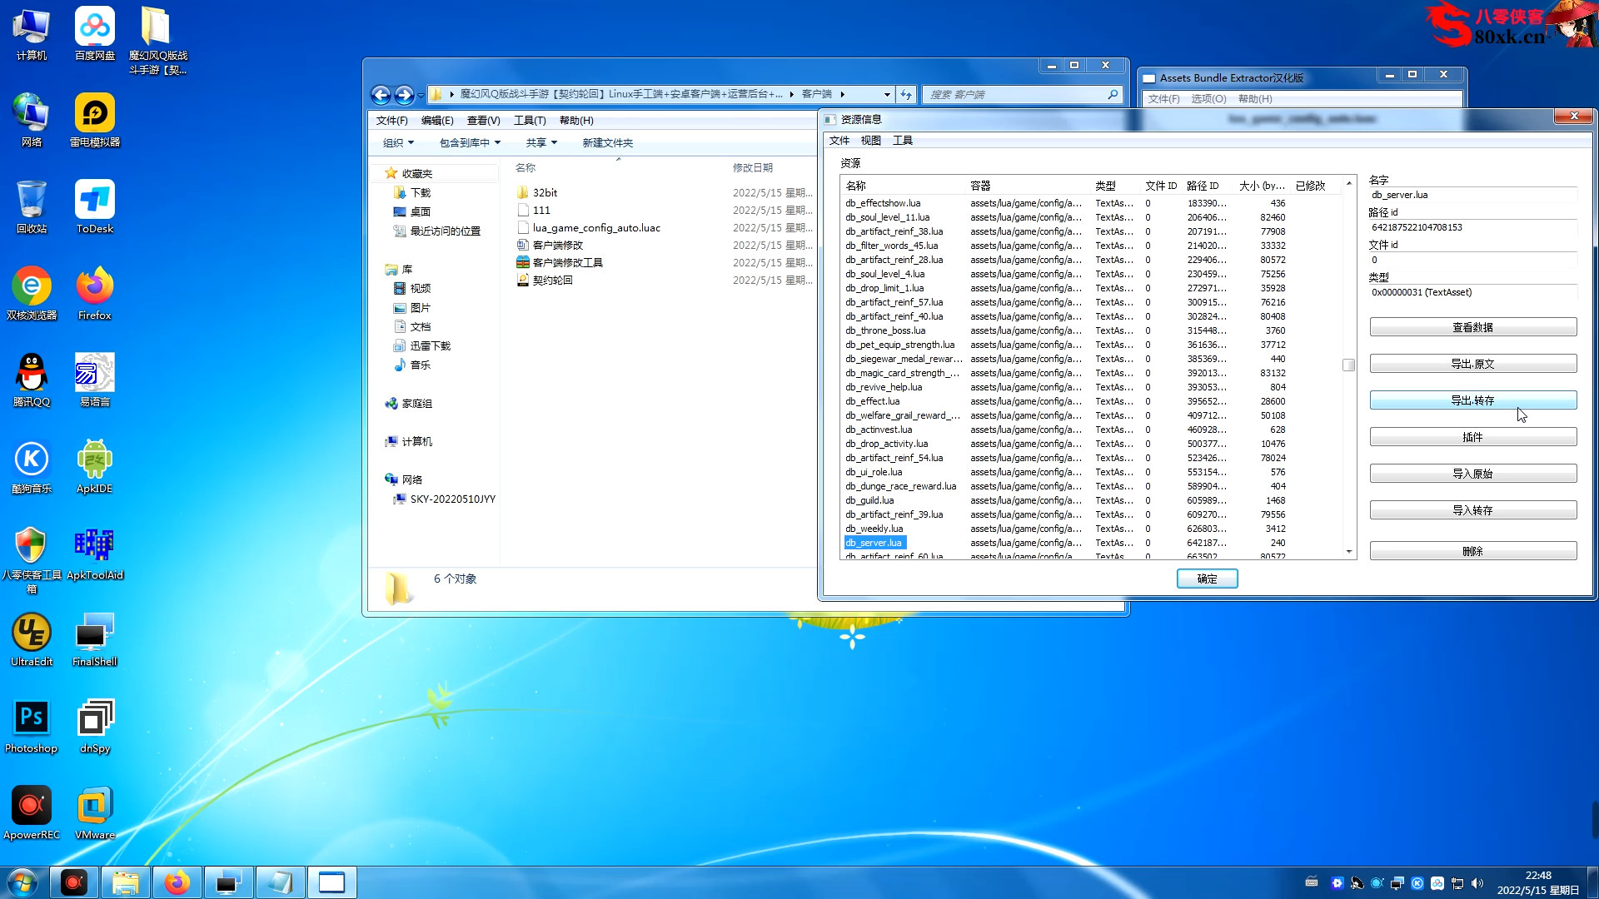The width and height of the screenshot is (1599, 899).
Task: Open the 查看(V) menu in Explorer
Action: click(x=483, y=121)
